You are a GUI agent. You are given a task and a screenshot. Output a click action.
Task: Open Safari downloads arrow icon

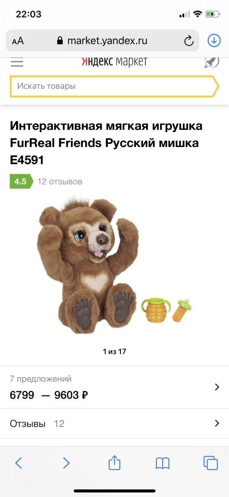click(214, 40)
